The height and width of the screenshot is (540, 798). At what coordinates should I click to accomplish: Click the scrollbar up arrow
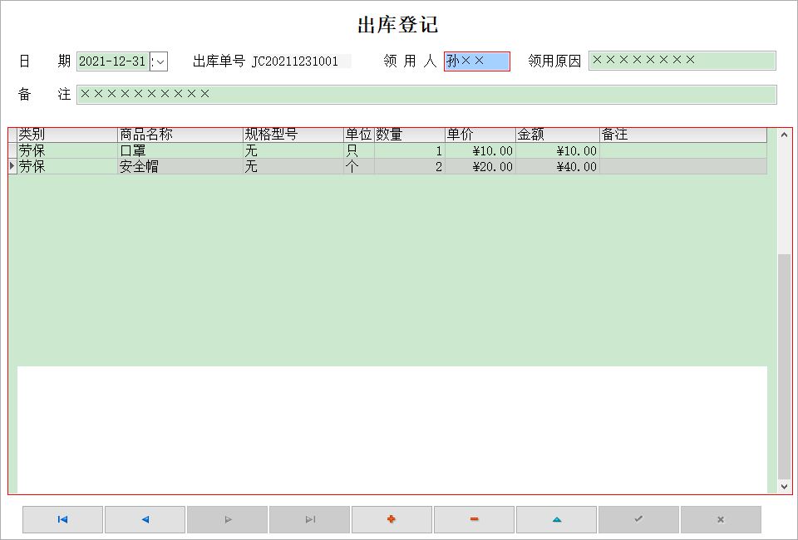(784, 135)
